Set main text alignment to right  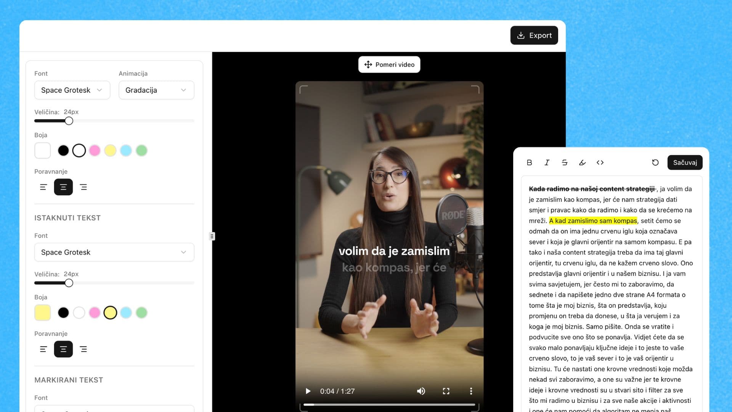click(x=83, y=187)
